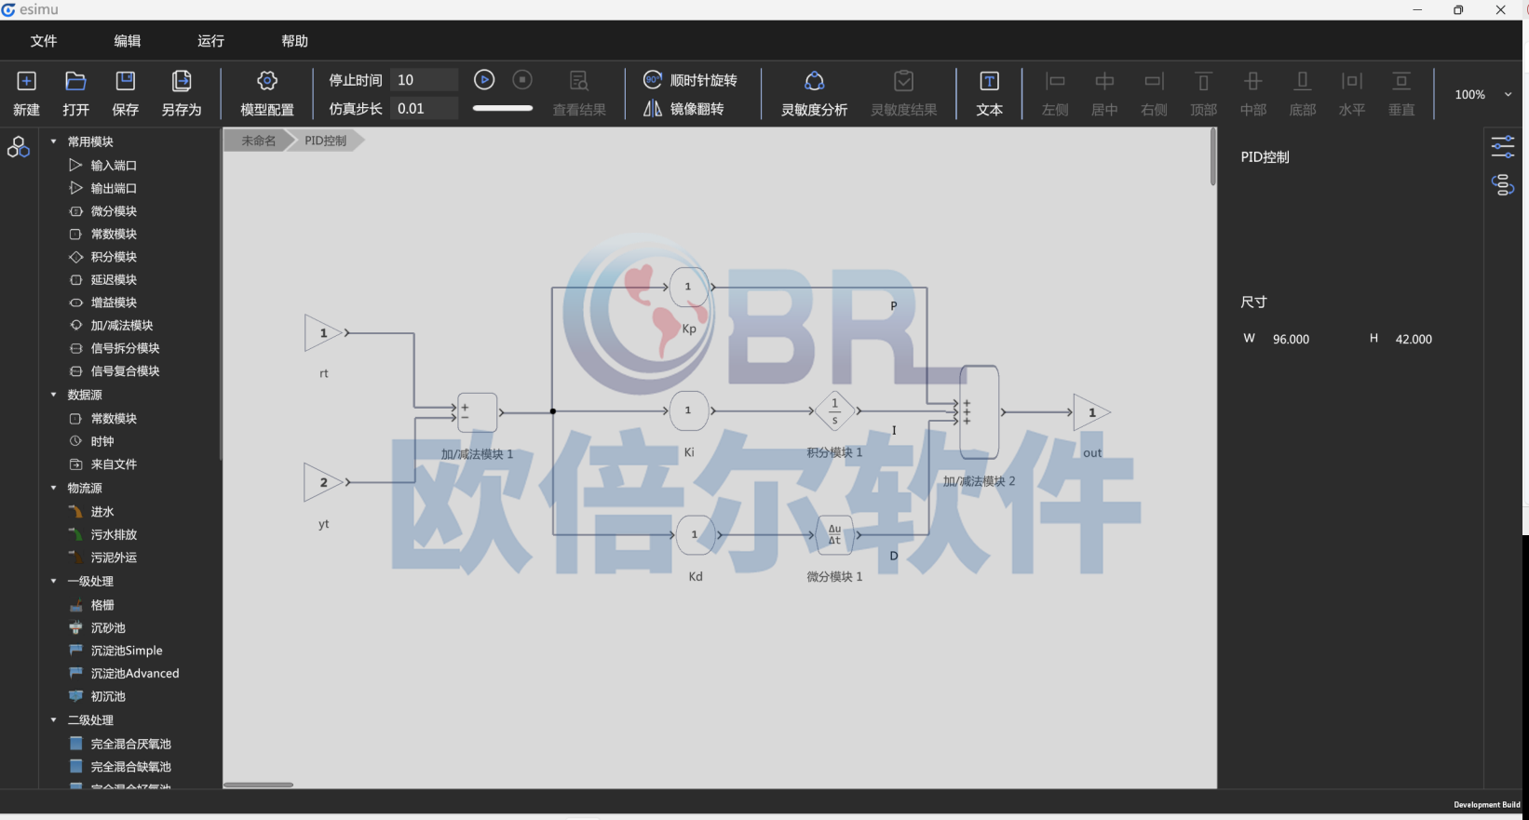Collapse the 数据源 tree group
This screenshot has height=820, width=1529.
click(x=53, y=395)
